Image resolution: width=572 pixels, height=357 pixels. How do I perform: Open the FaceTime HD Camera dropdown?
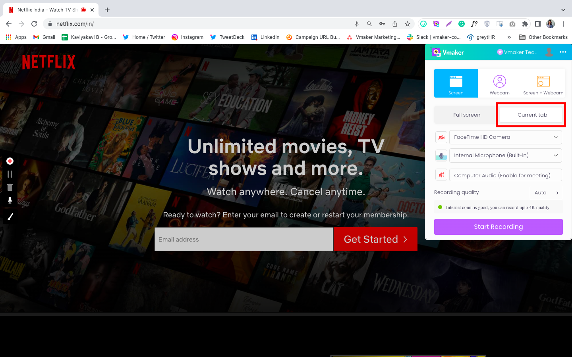pos(506,137)
